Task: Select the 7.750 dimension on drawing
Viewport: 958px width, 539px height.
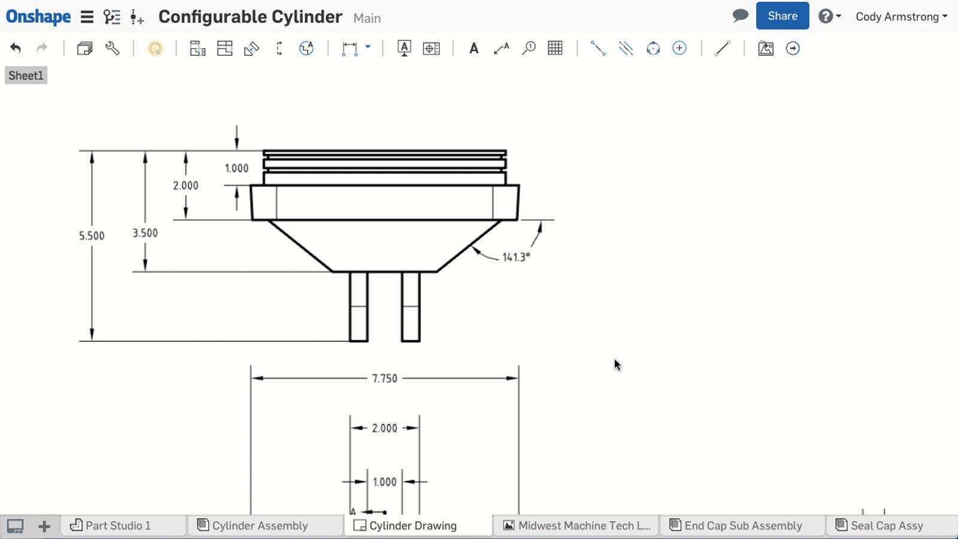Action: pos(384,378)
